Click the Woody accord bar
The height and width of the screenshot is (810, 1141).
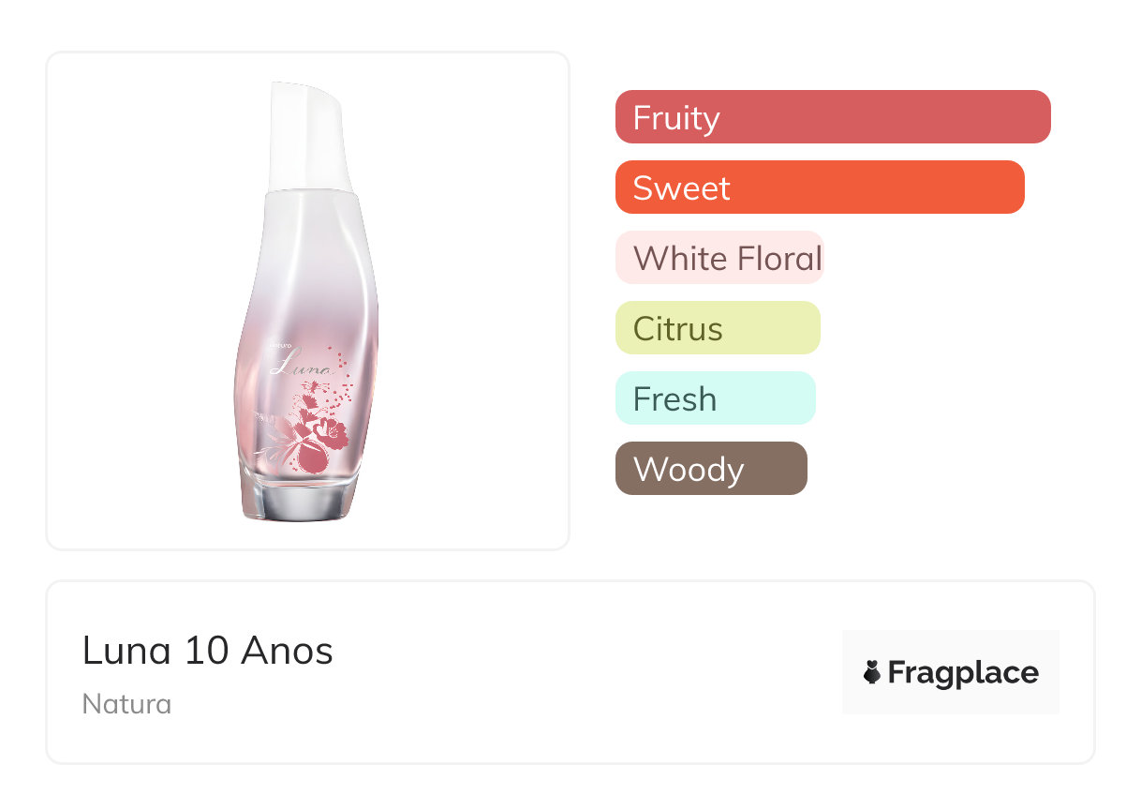coord(710,469)
